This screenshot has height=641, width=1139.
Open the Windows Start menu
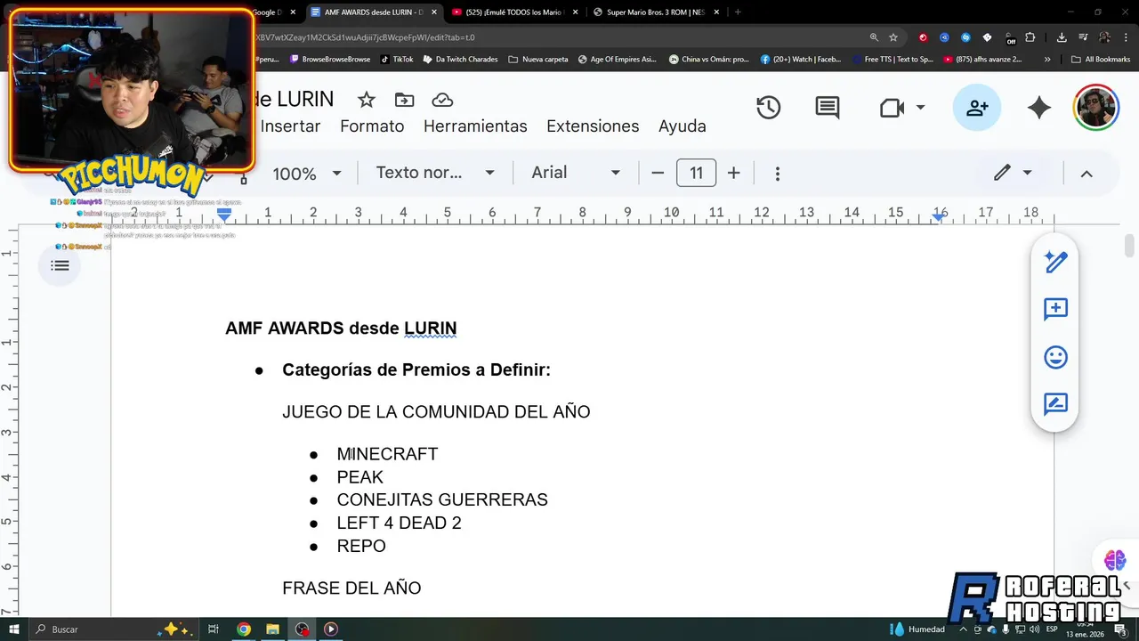pos(13,629)
